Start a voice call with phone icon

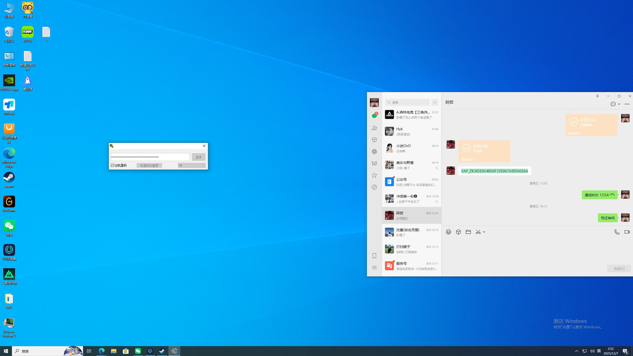(617, 232)
